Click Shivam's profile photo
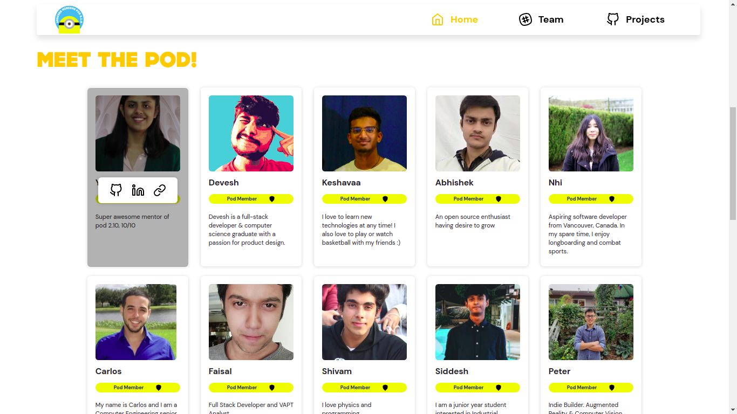Image resolution: width=737 pixels, height=414 pixels. (364, 322)
